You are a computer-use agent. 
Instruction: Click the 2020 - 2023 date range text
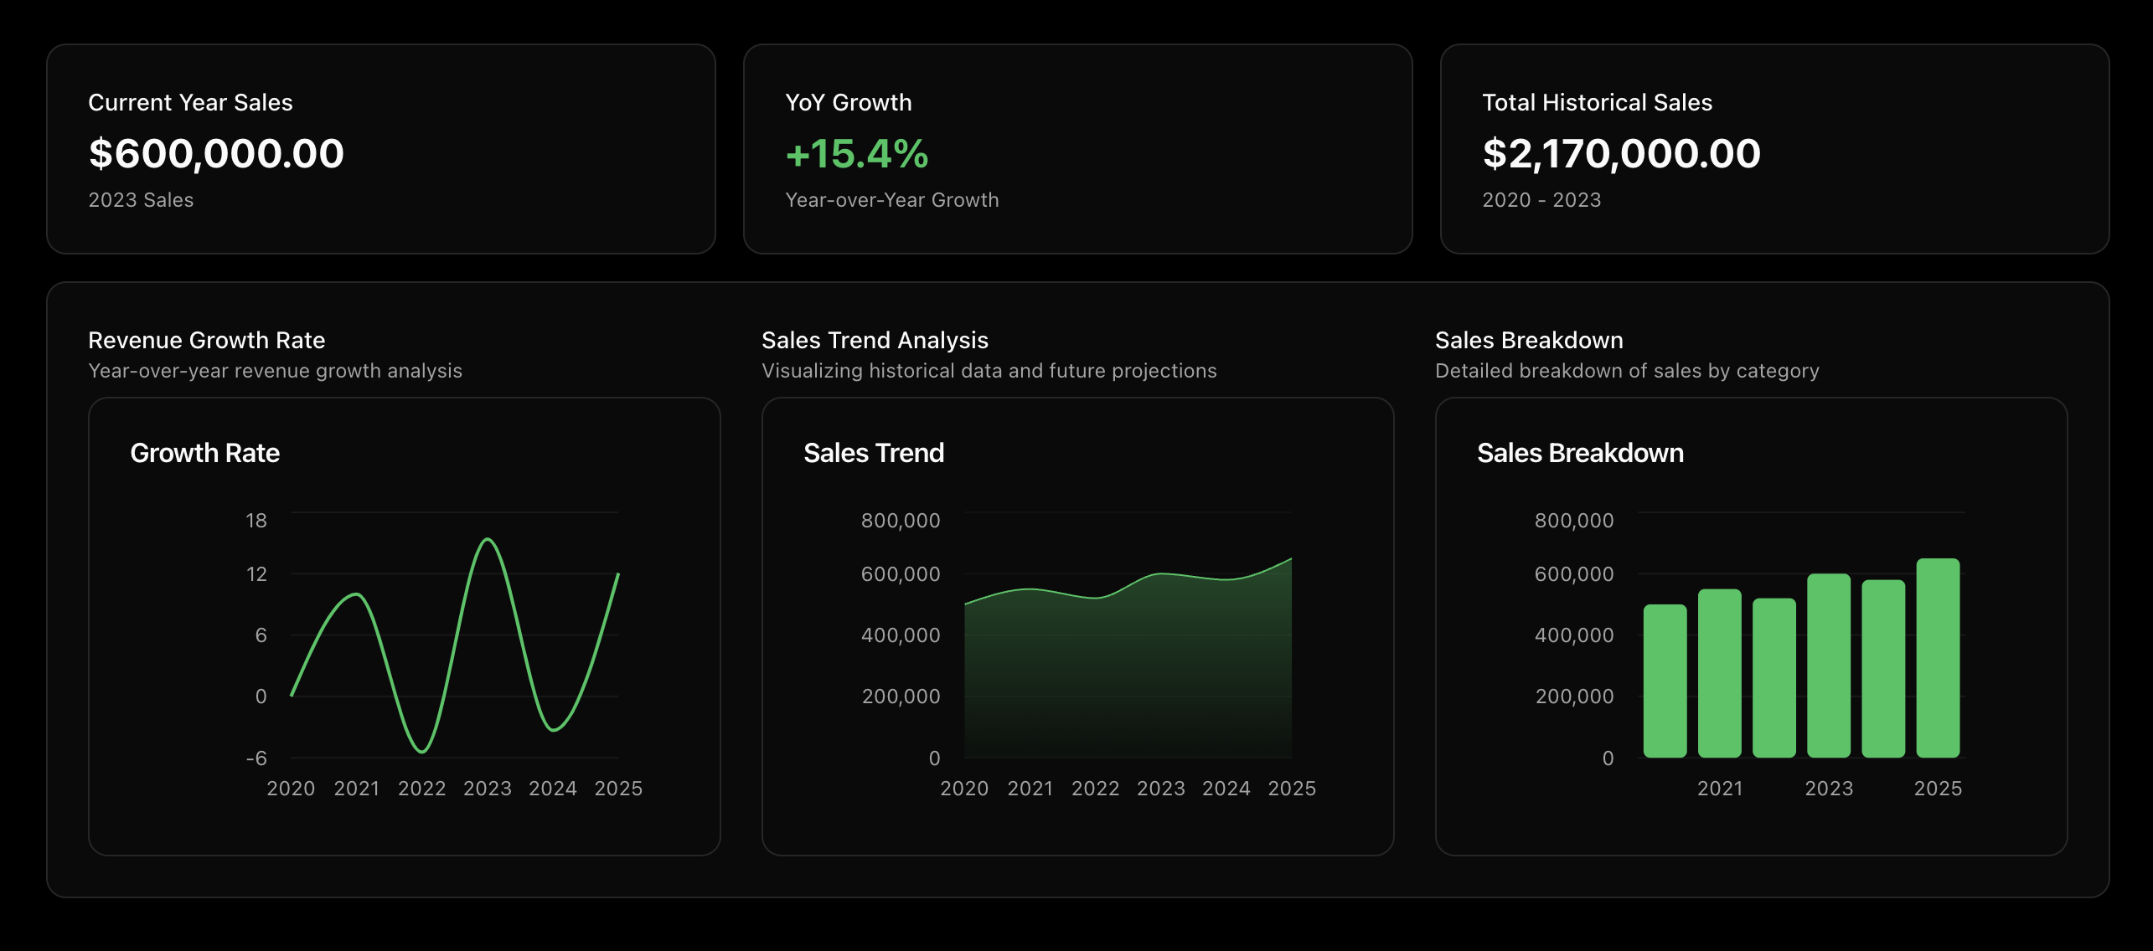(x=1541, y=200)
